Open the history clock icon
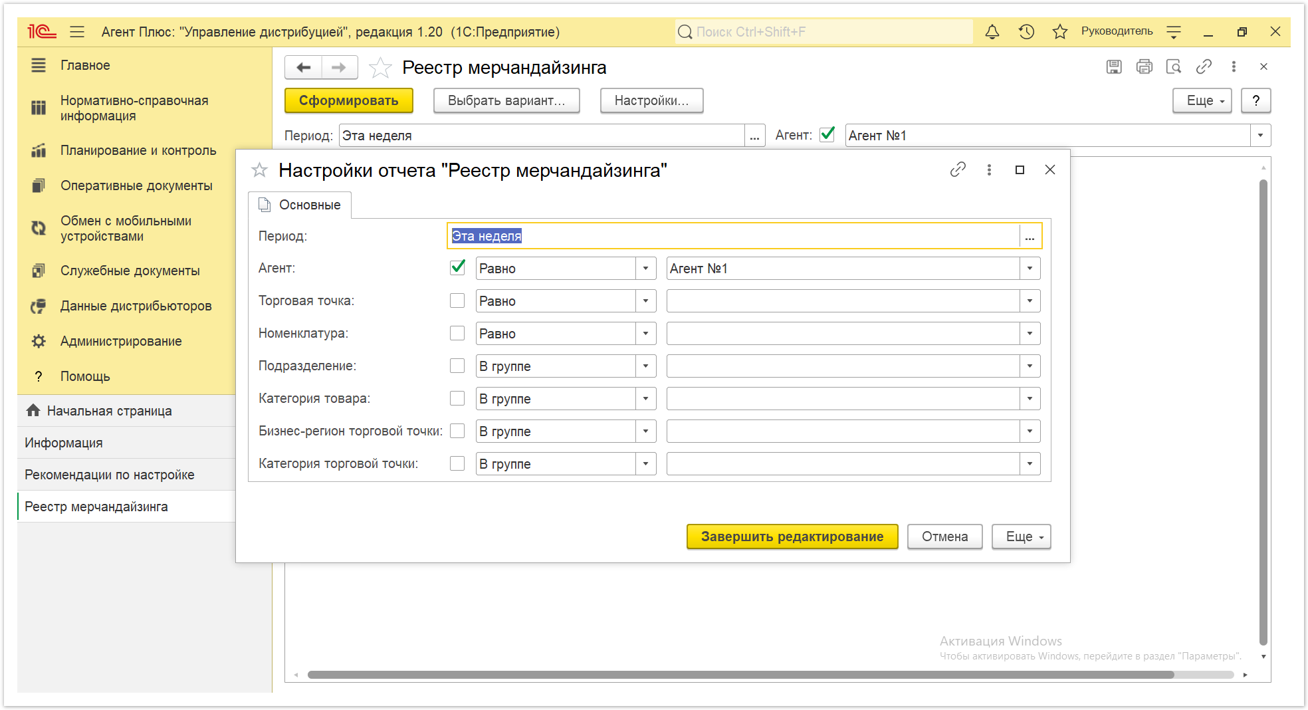The image size is (1308, 710). [1026, 31]
